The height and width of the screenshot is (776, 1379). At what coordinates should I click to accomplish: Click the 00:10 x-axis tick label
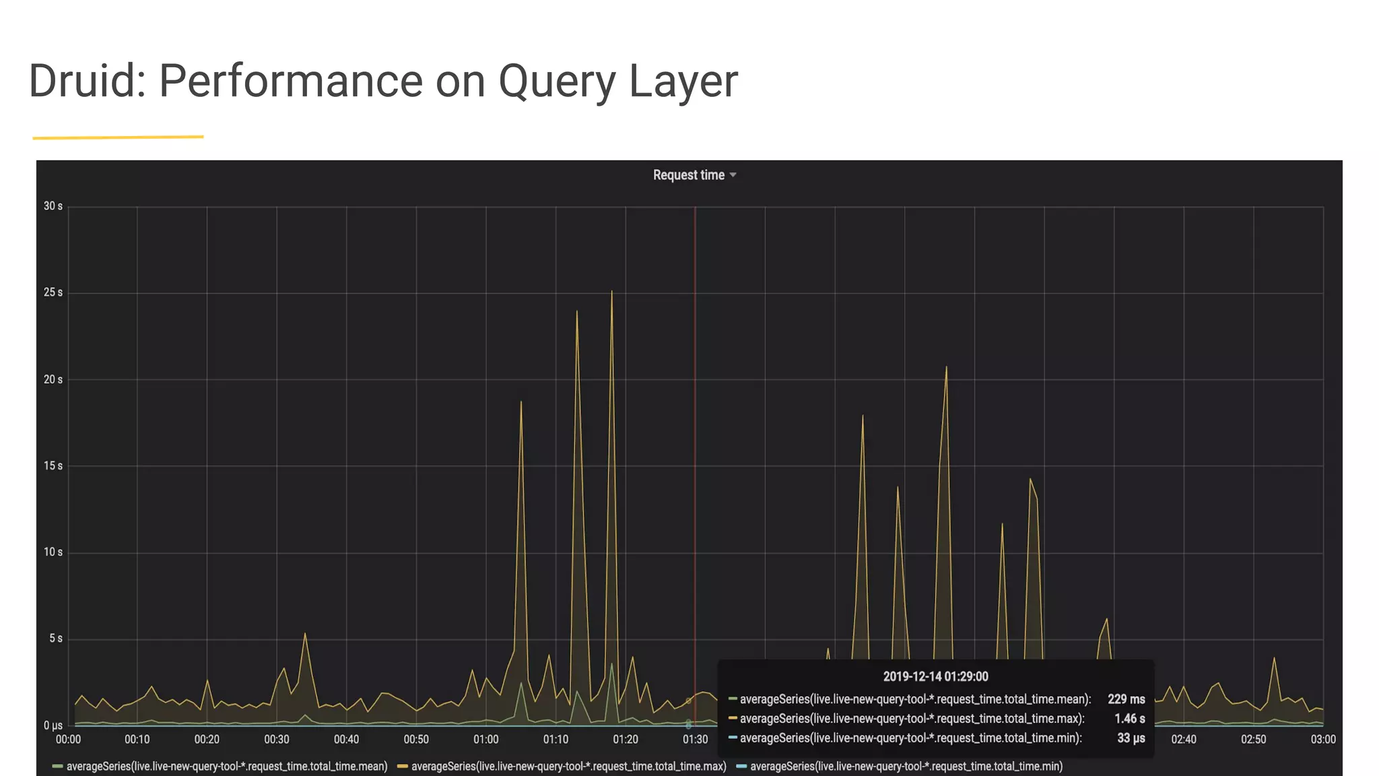tap(137, 740)
